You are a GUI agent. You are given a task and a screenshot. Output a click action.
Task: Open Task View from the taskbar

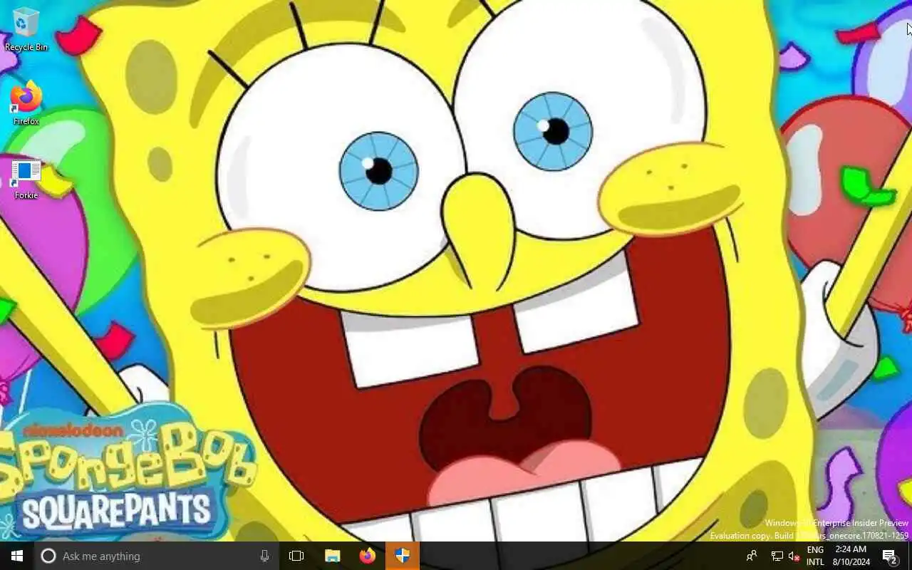[296, 556]
